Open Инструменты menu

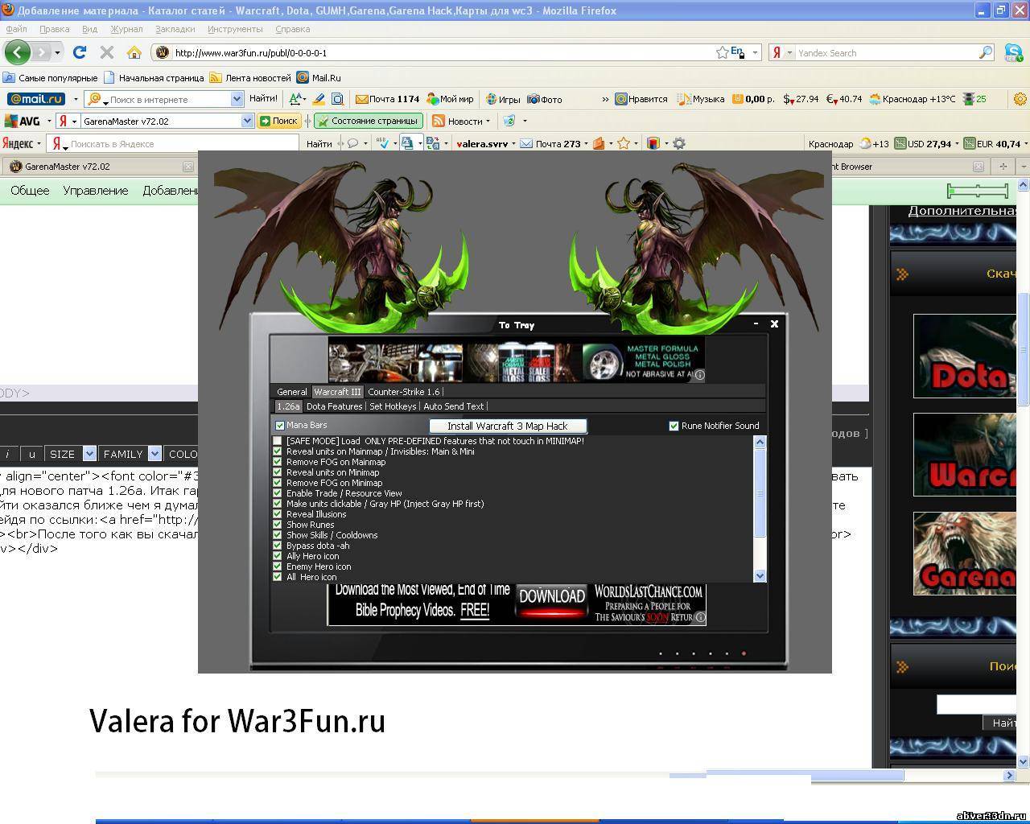click(235, 29)
